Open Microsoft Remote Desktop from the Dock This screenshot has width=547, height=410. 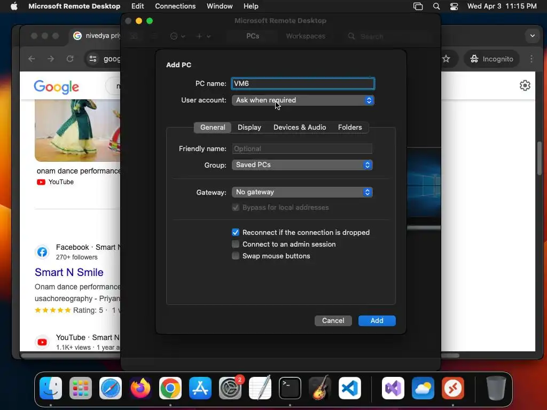453,388
